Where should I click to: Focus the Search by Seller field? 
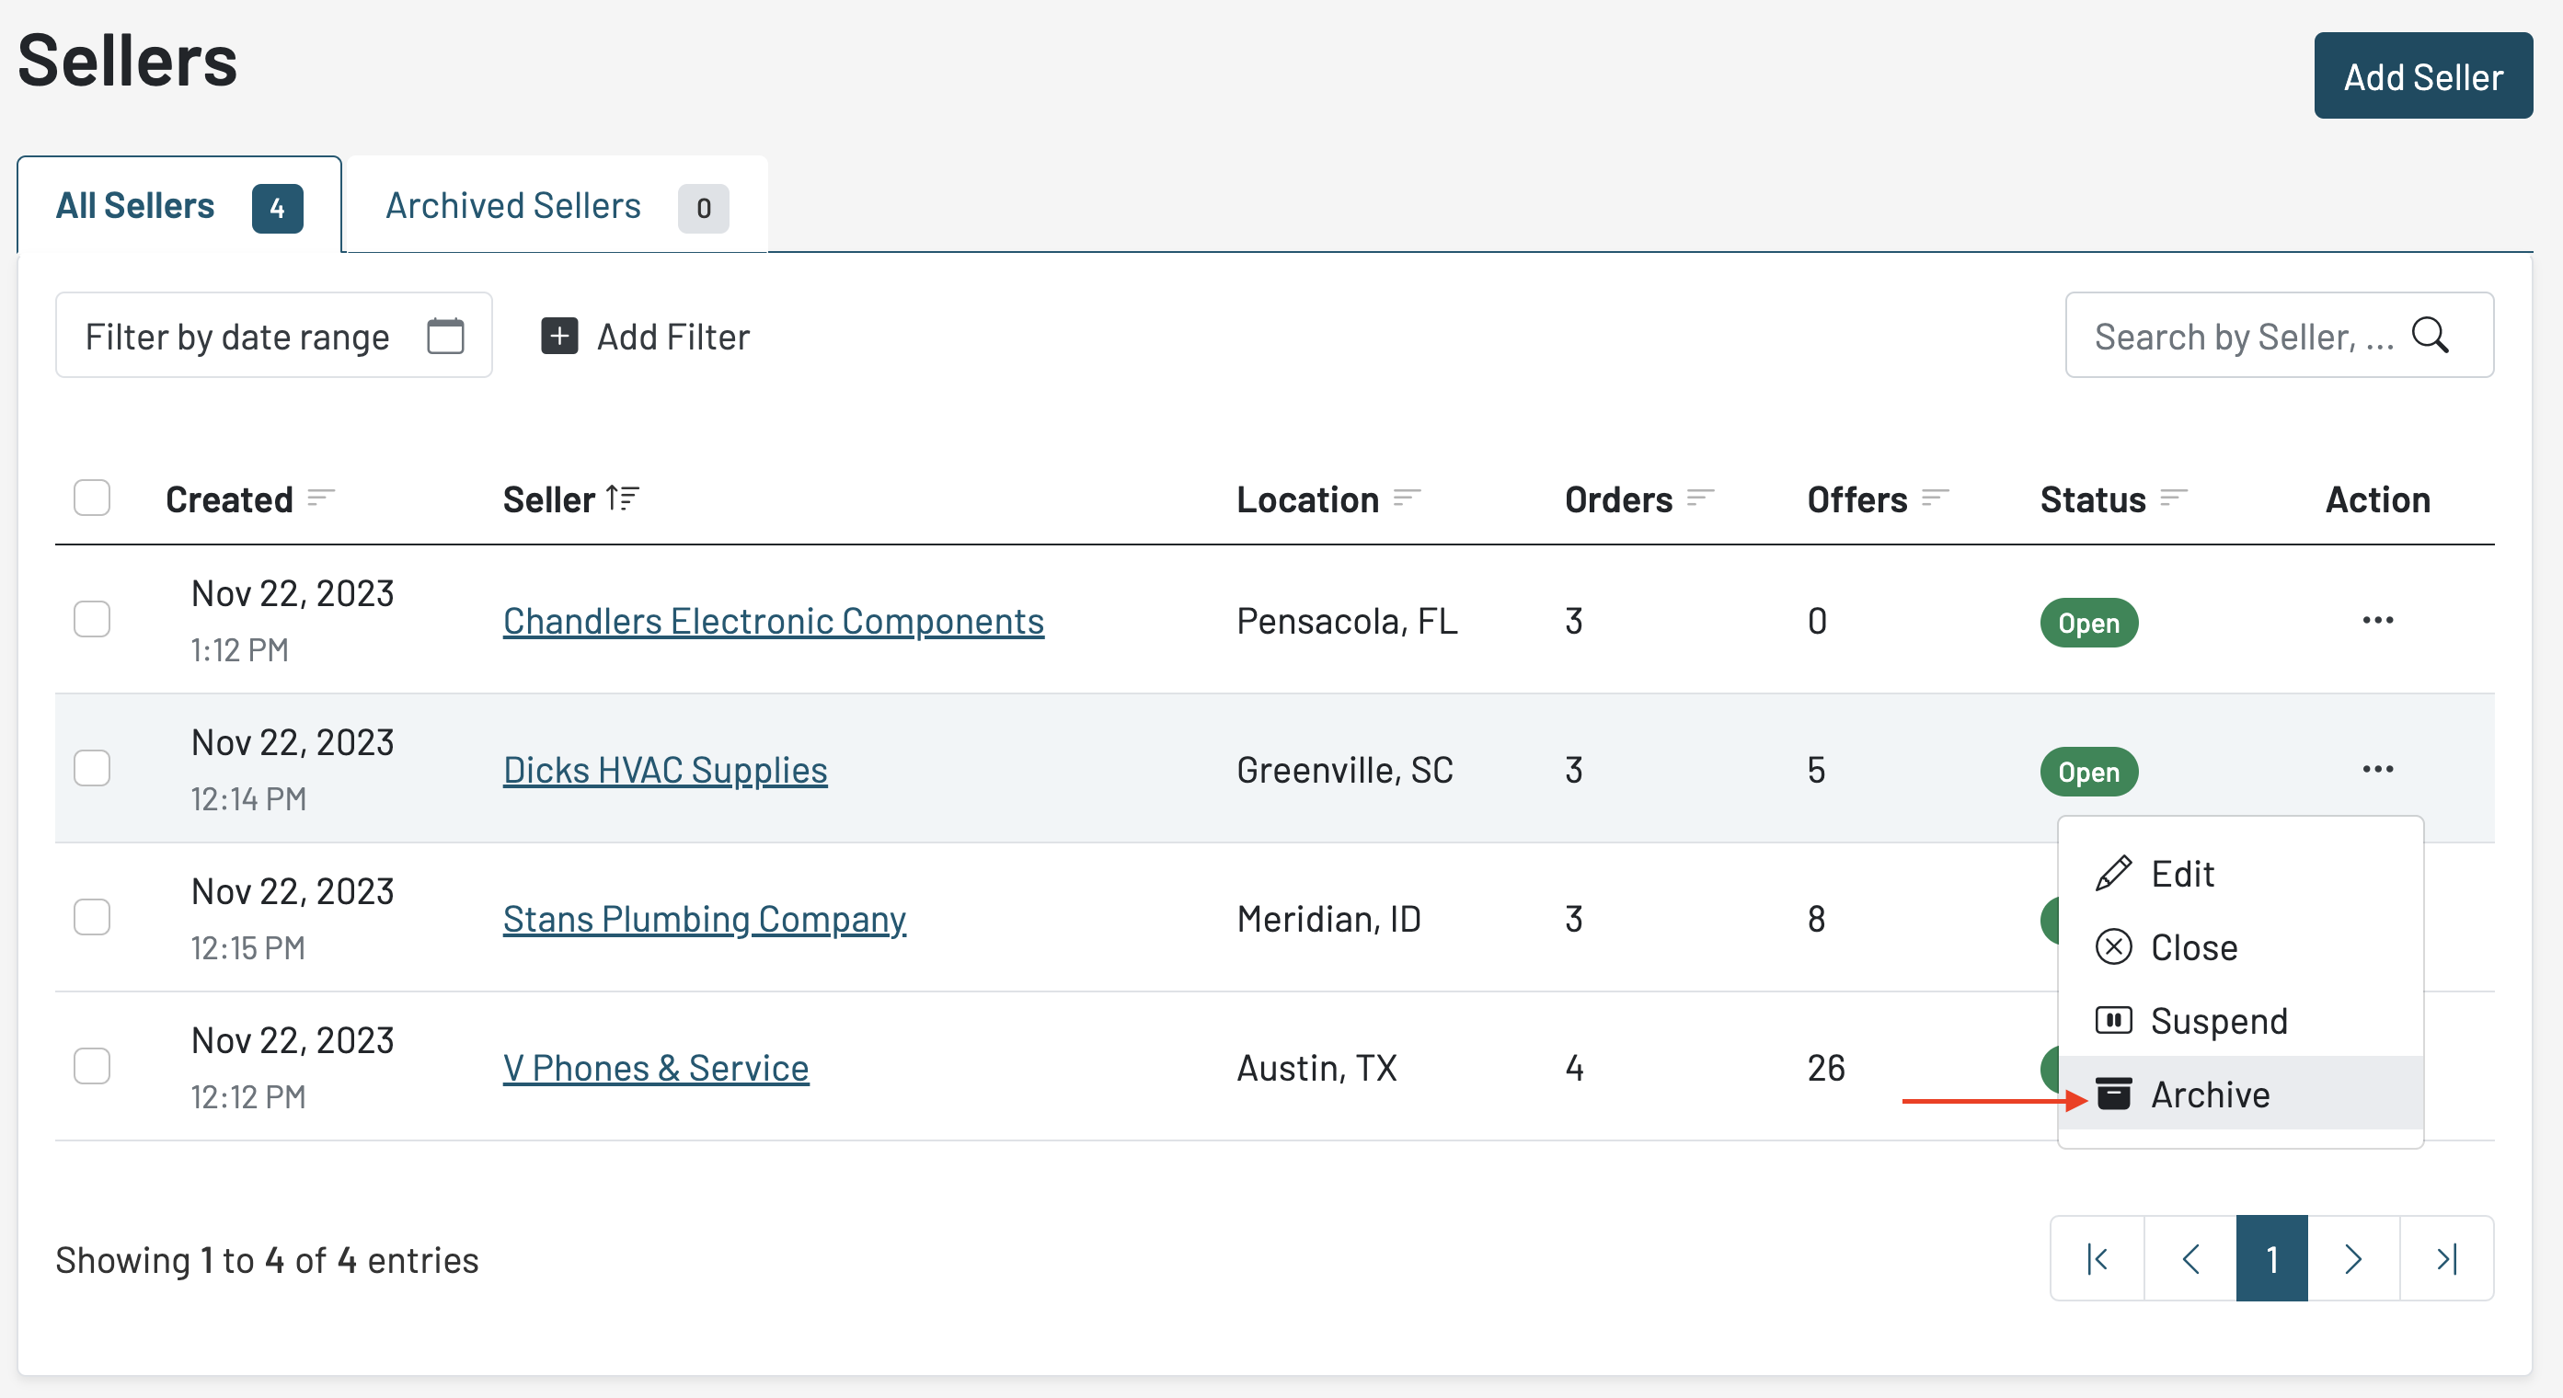point(2243,337)
